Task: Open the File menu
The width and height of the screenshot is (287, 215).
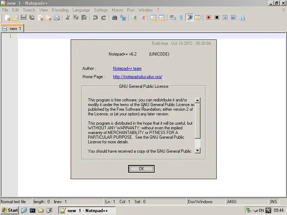Action: coord(5,10)
